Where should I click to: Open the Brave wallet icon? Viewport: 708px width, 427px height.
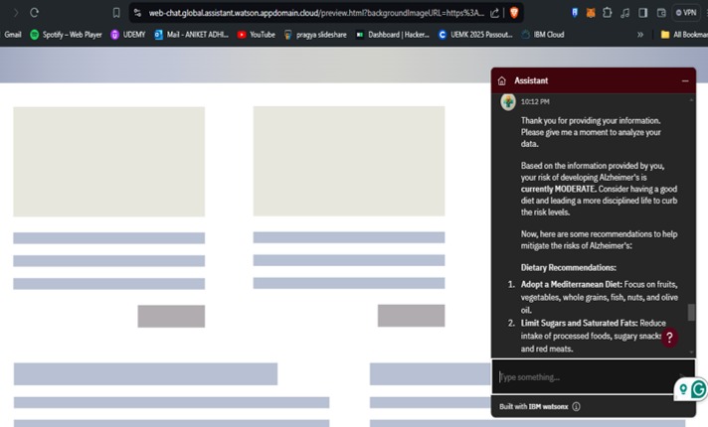(661, 13)
